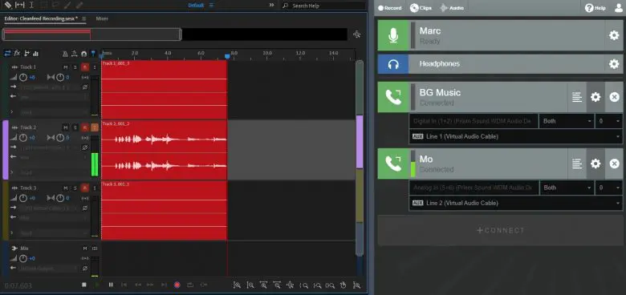Disarm record on Track 1
Viewport: 626px width, 295px height.
coord(84,67)
